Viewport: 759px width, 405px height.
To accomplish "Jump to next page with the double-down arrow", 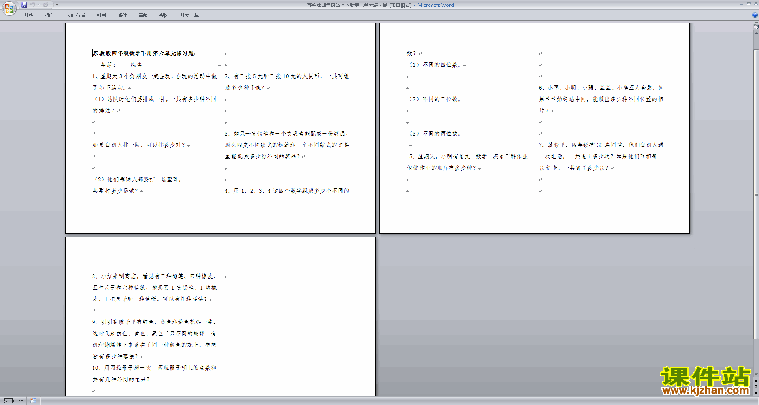I will (x=756, y=393).
